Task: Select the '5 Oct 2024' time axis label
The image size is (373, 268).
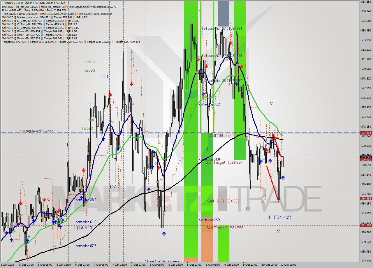Action: (7, 265)
